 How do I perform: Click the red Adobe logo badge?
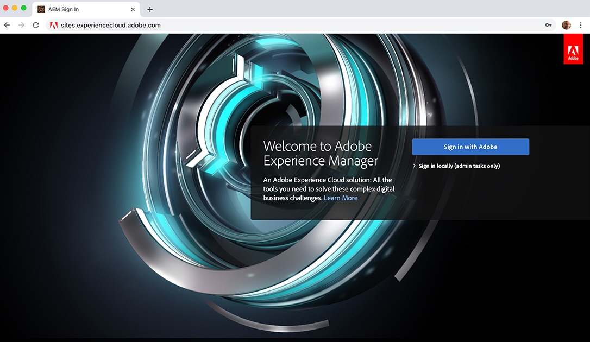pyautogui.click(x=573, y=49)
